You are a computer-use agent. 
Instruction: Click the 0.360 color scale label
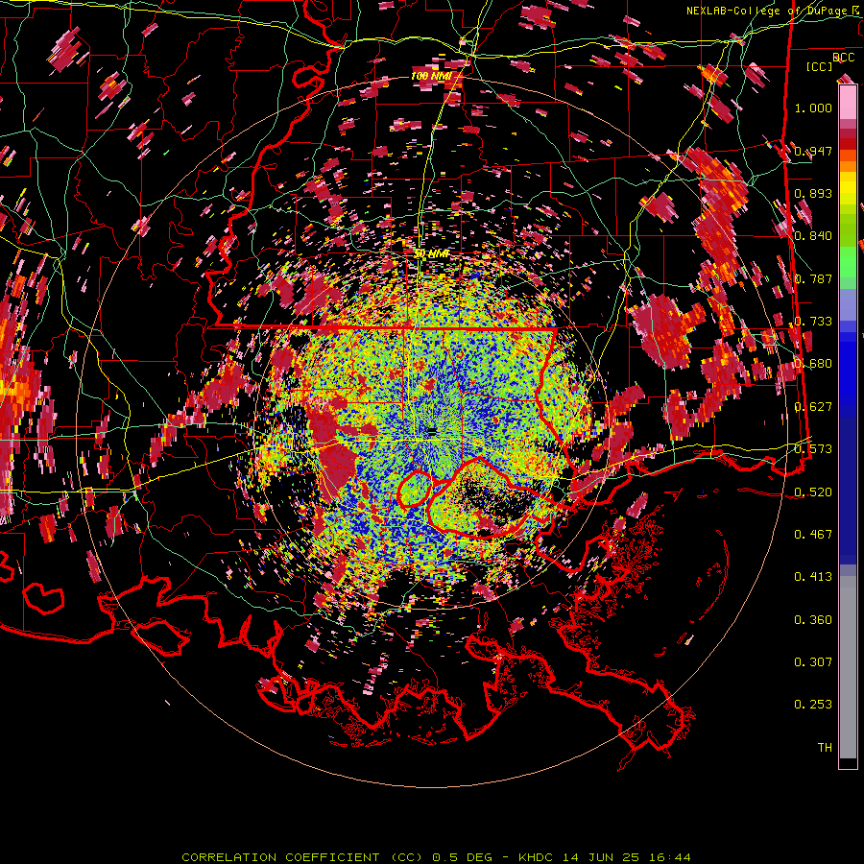pyautogui.click(x=813, y=620)
